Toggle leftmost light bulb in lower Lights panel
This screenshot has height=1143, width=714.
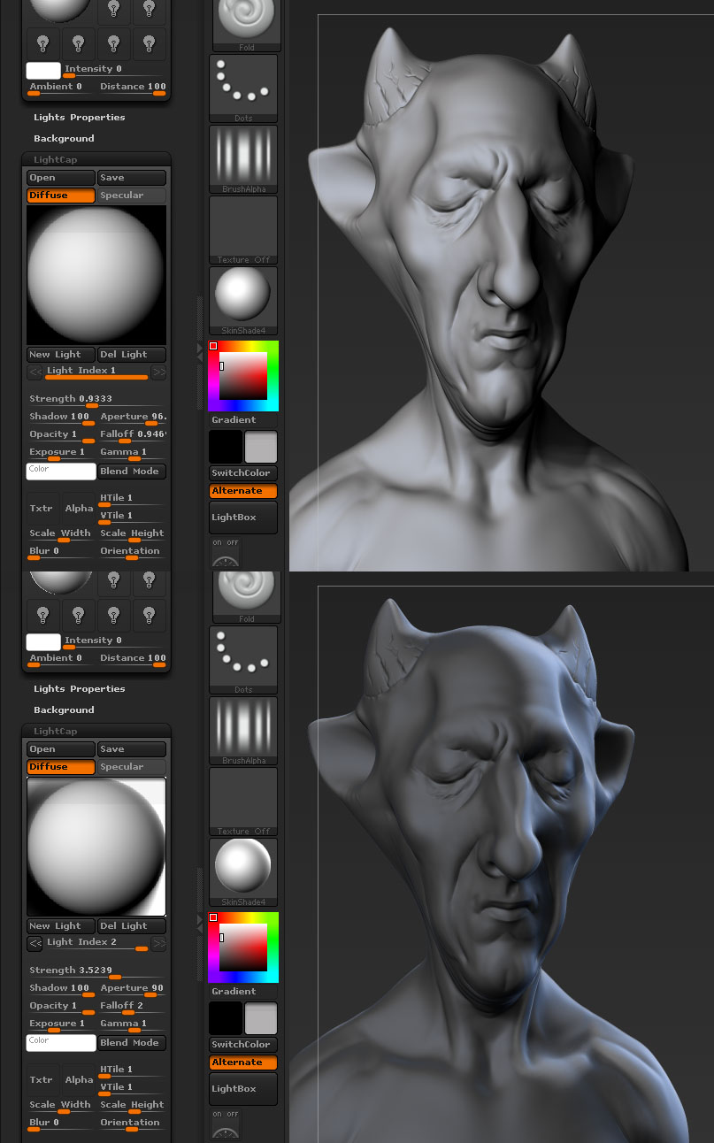click(x=42, y=613)
